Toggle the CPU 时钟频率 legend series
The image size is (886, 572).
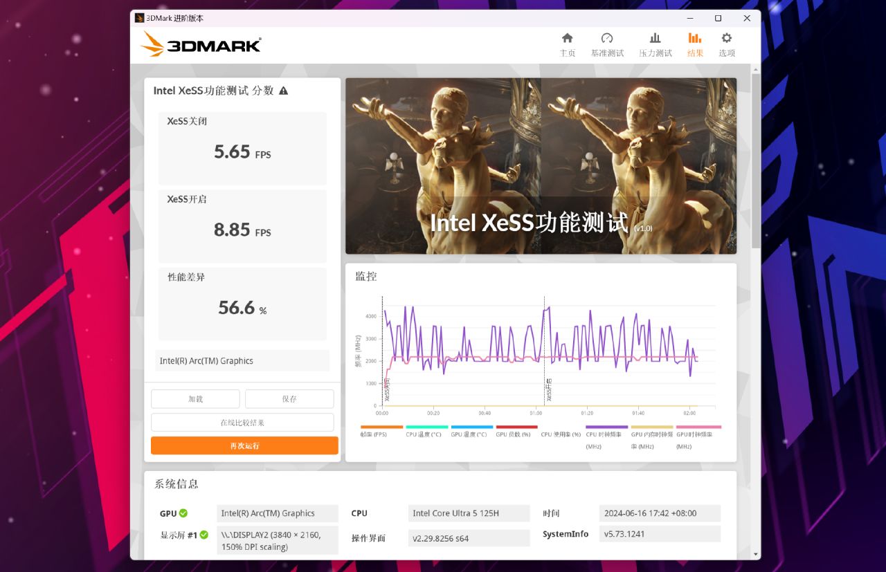click(606, 437)
